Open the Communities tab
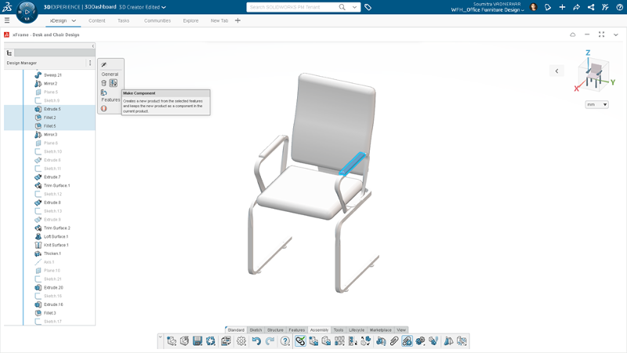 [x=158, y=21]
